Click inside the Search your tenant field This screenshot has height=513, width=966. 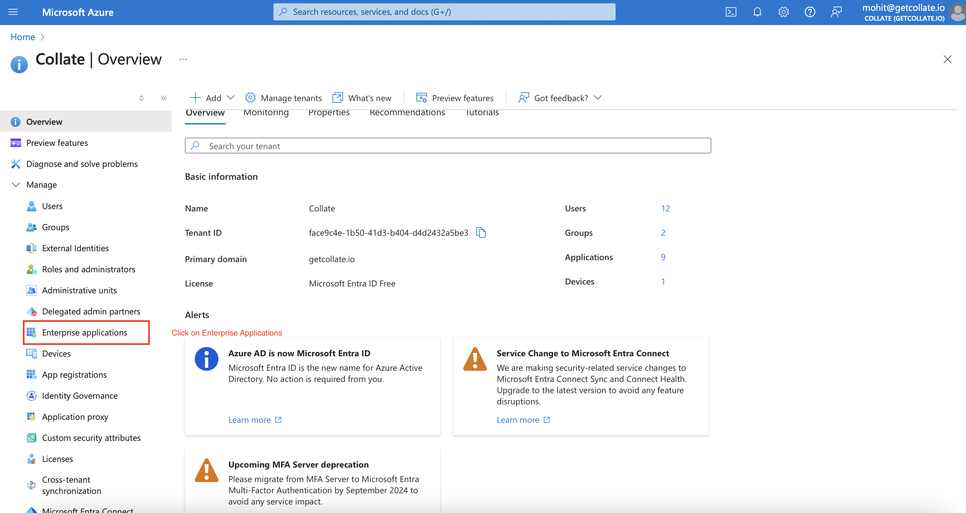(446, 146)
